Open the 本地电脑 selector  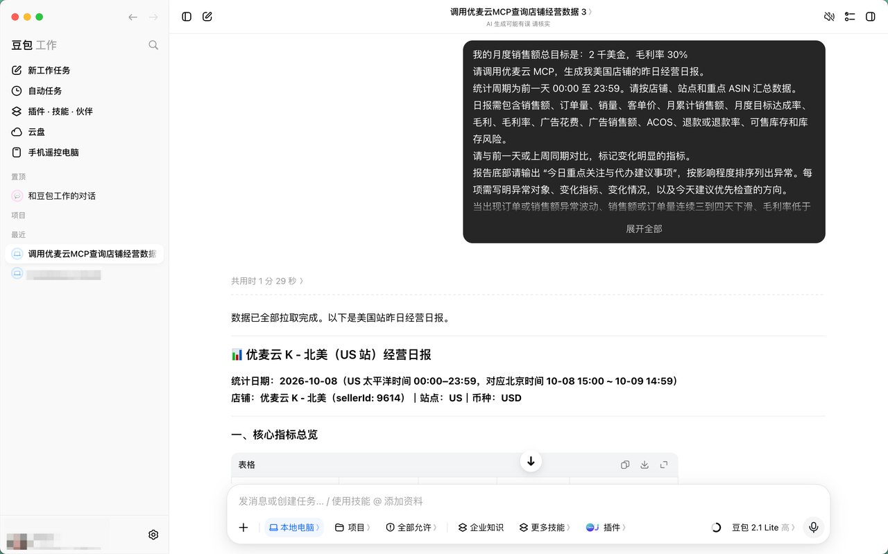[x=294, y=528]
